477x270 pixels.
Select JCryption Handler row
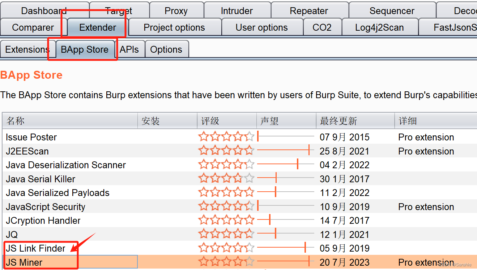point(240,220)
